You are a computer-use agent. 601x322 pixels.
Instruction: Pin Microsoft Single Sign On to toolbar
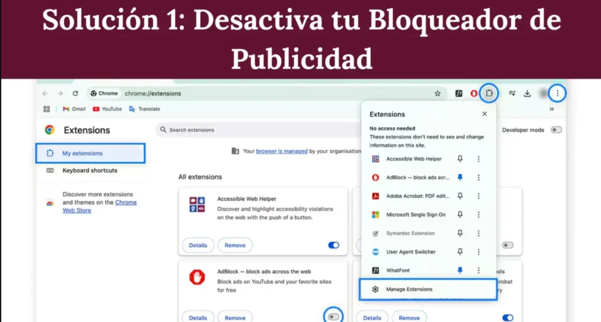[460, 215]
